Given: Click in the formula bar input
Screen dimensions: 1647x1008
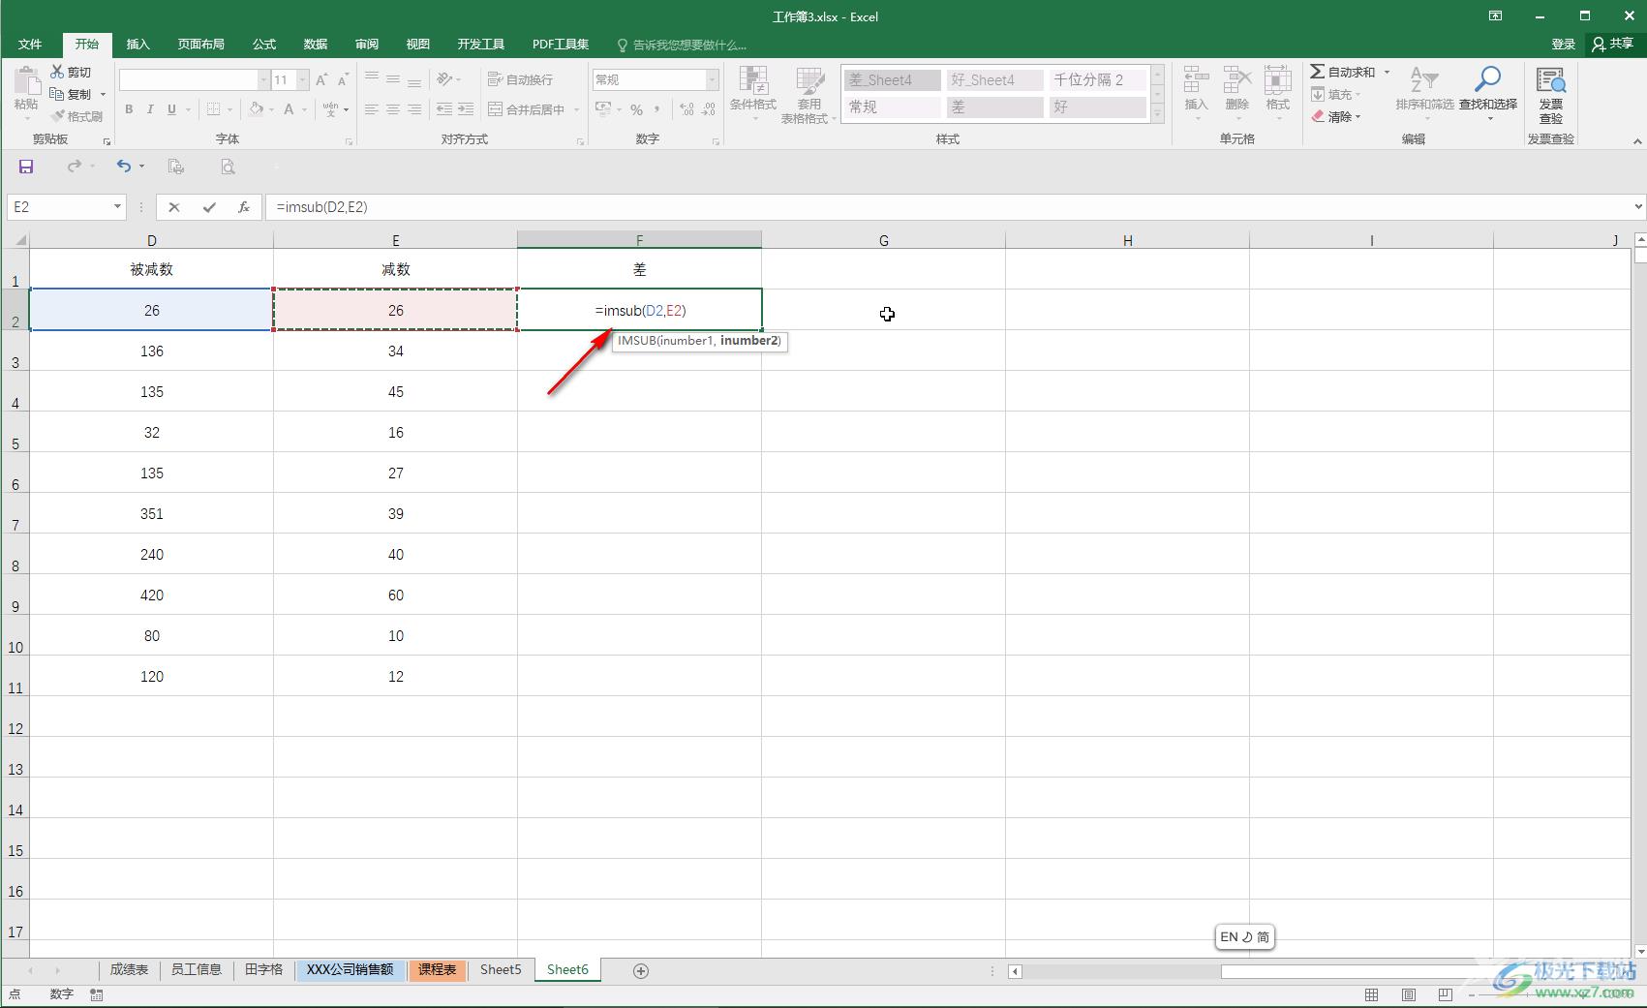Looking at the screenshot, I should (x=947, y=206).
